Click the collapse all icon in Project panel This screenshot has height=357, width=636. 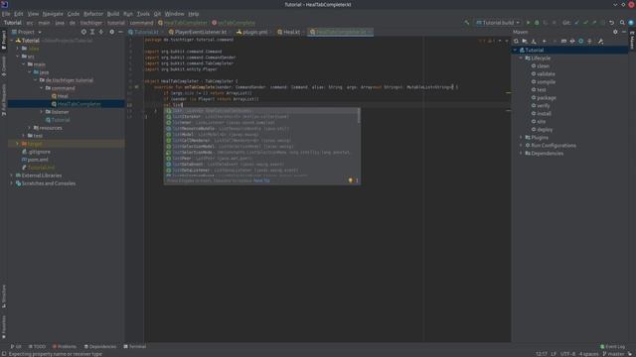(101, 32)
